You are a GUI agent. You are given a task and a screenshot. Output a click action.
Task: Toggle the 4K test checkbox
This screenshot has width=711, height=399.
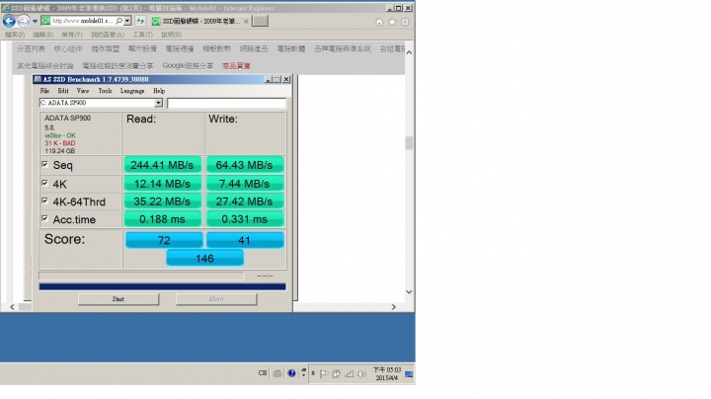[x=44, y=183]
